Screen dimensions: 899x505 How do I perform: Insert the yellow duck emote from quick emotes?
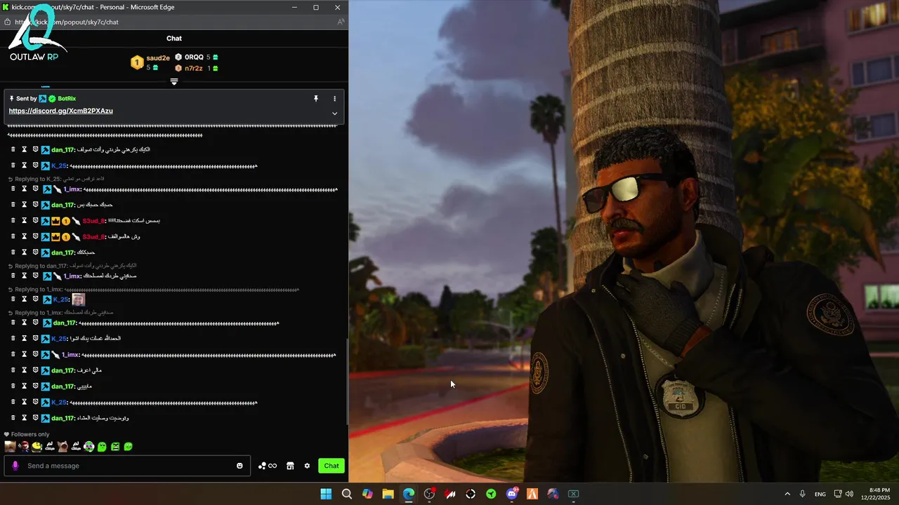[37, 446]
